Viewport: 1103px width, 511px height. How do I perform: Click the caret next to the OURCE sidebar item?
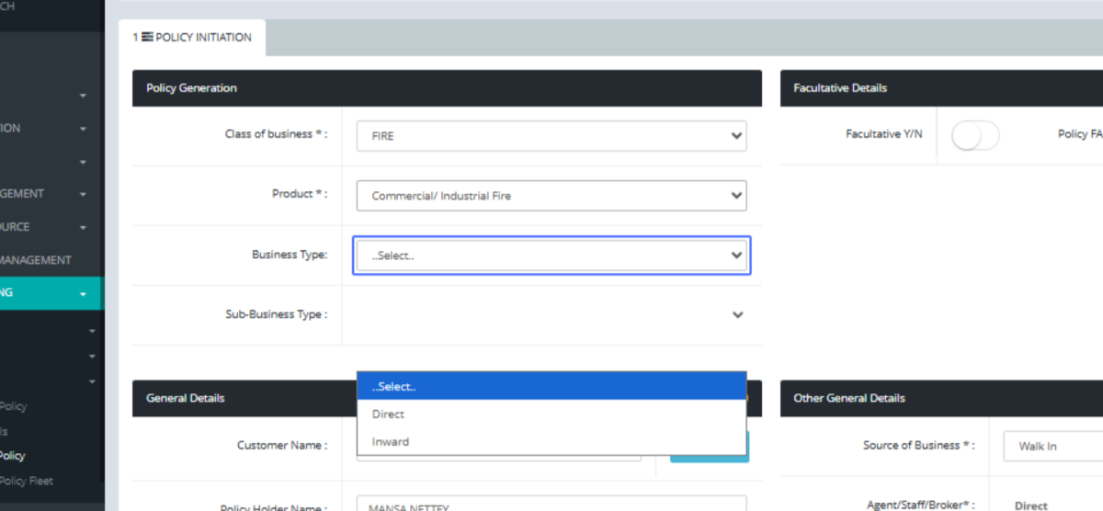coord(83,228)
